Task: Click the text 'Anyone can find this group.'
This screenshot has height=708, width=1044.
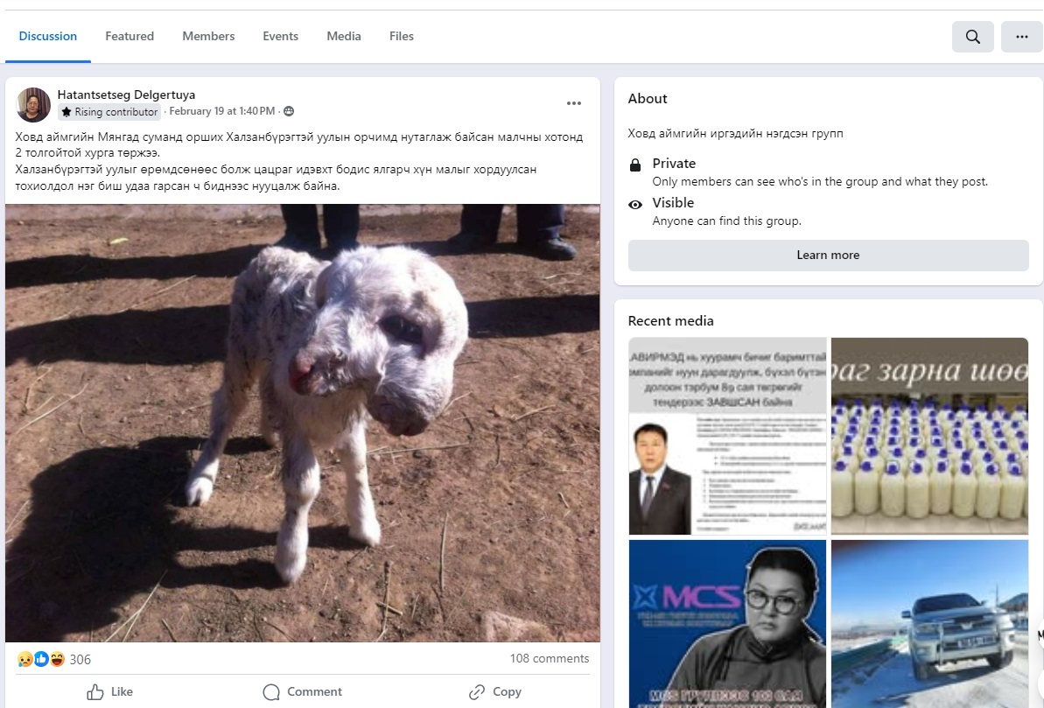Action: (x=727, y=221)
